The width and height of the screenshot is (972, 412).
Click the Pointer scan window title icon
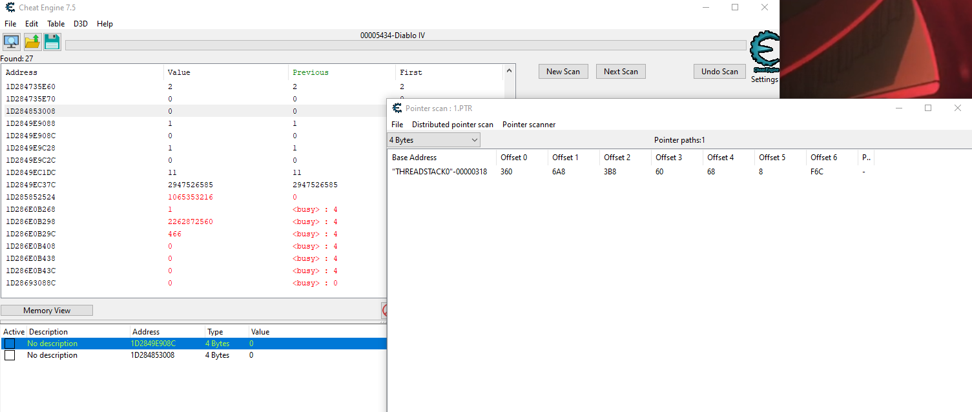coord(397,108)
